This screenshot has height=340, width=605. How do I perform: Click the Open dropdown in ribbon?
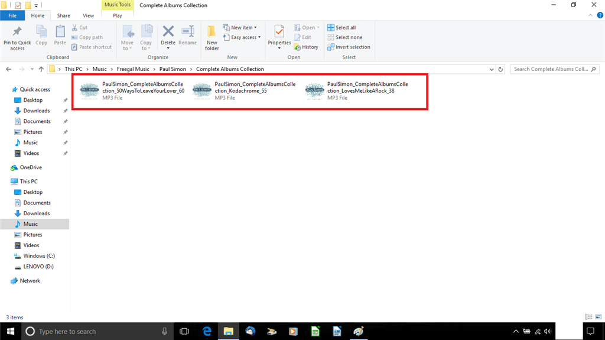(307, 27)
